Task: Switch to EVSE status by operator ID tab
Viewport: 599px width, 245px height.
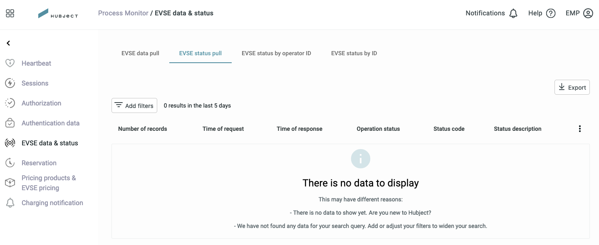Action: pyautogui.click(x=276, y=53)
